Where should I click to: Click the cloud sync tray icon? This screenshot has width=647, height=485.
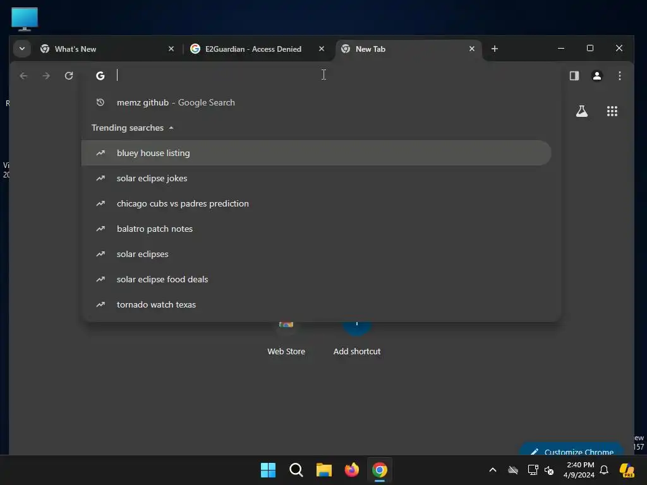[x=513, y=470]
